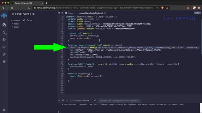The image size is (202, 113).
Task: Click the FILE EXPLORERS heading
Action: click(21, 14)
